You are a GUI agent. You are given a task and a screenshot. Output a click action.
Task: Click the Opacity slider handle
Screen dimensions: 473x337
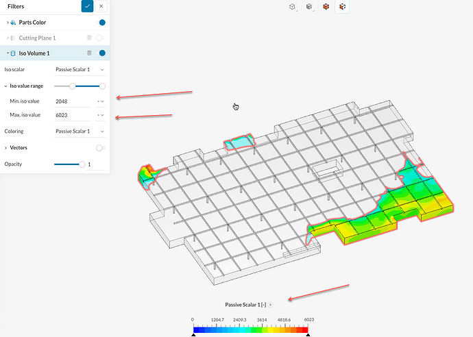[x=82, y=164]
